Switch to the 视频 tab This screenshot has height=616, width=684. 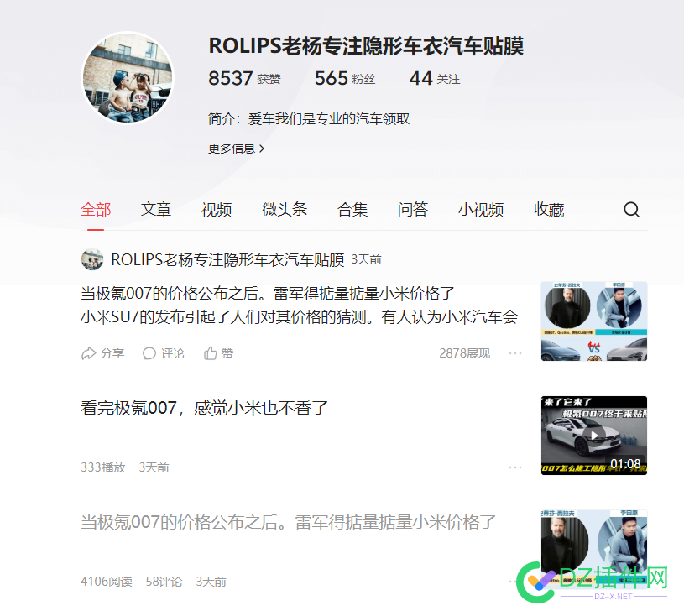[x=216, y=209]
